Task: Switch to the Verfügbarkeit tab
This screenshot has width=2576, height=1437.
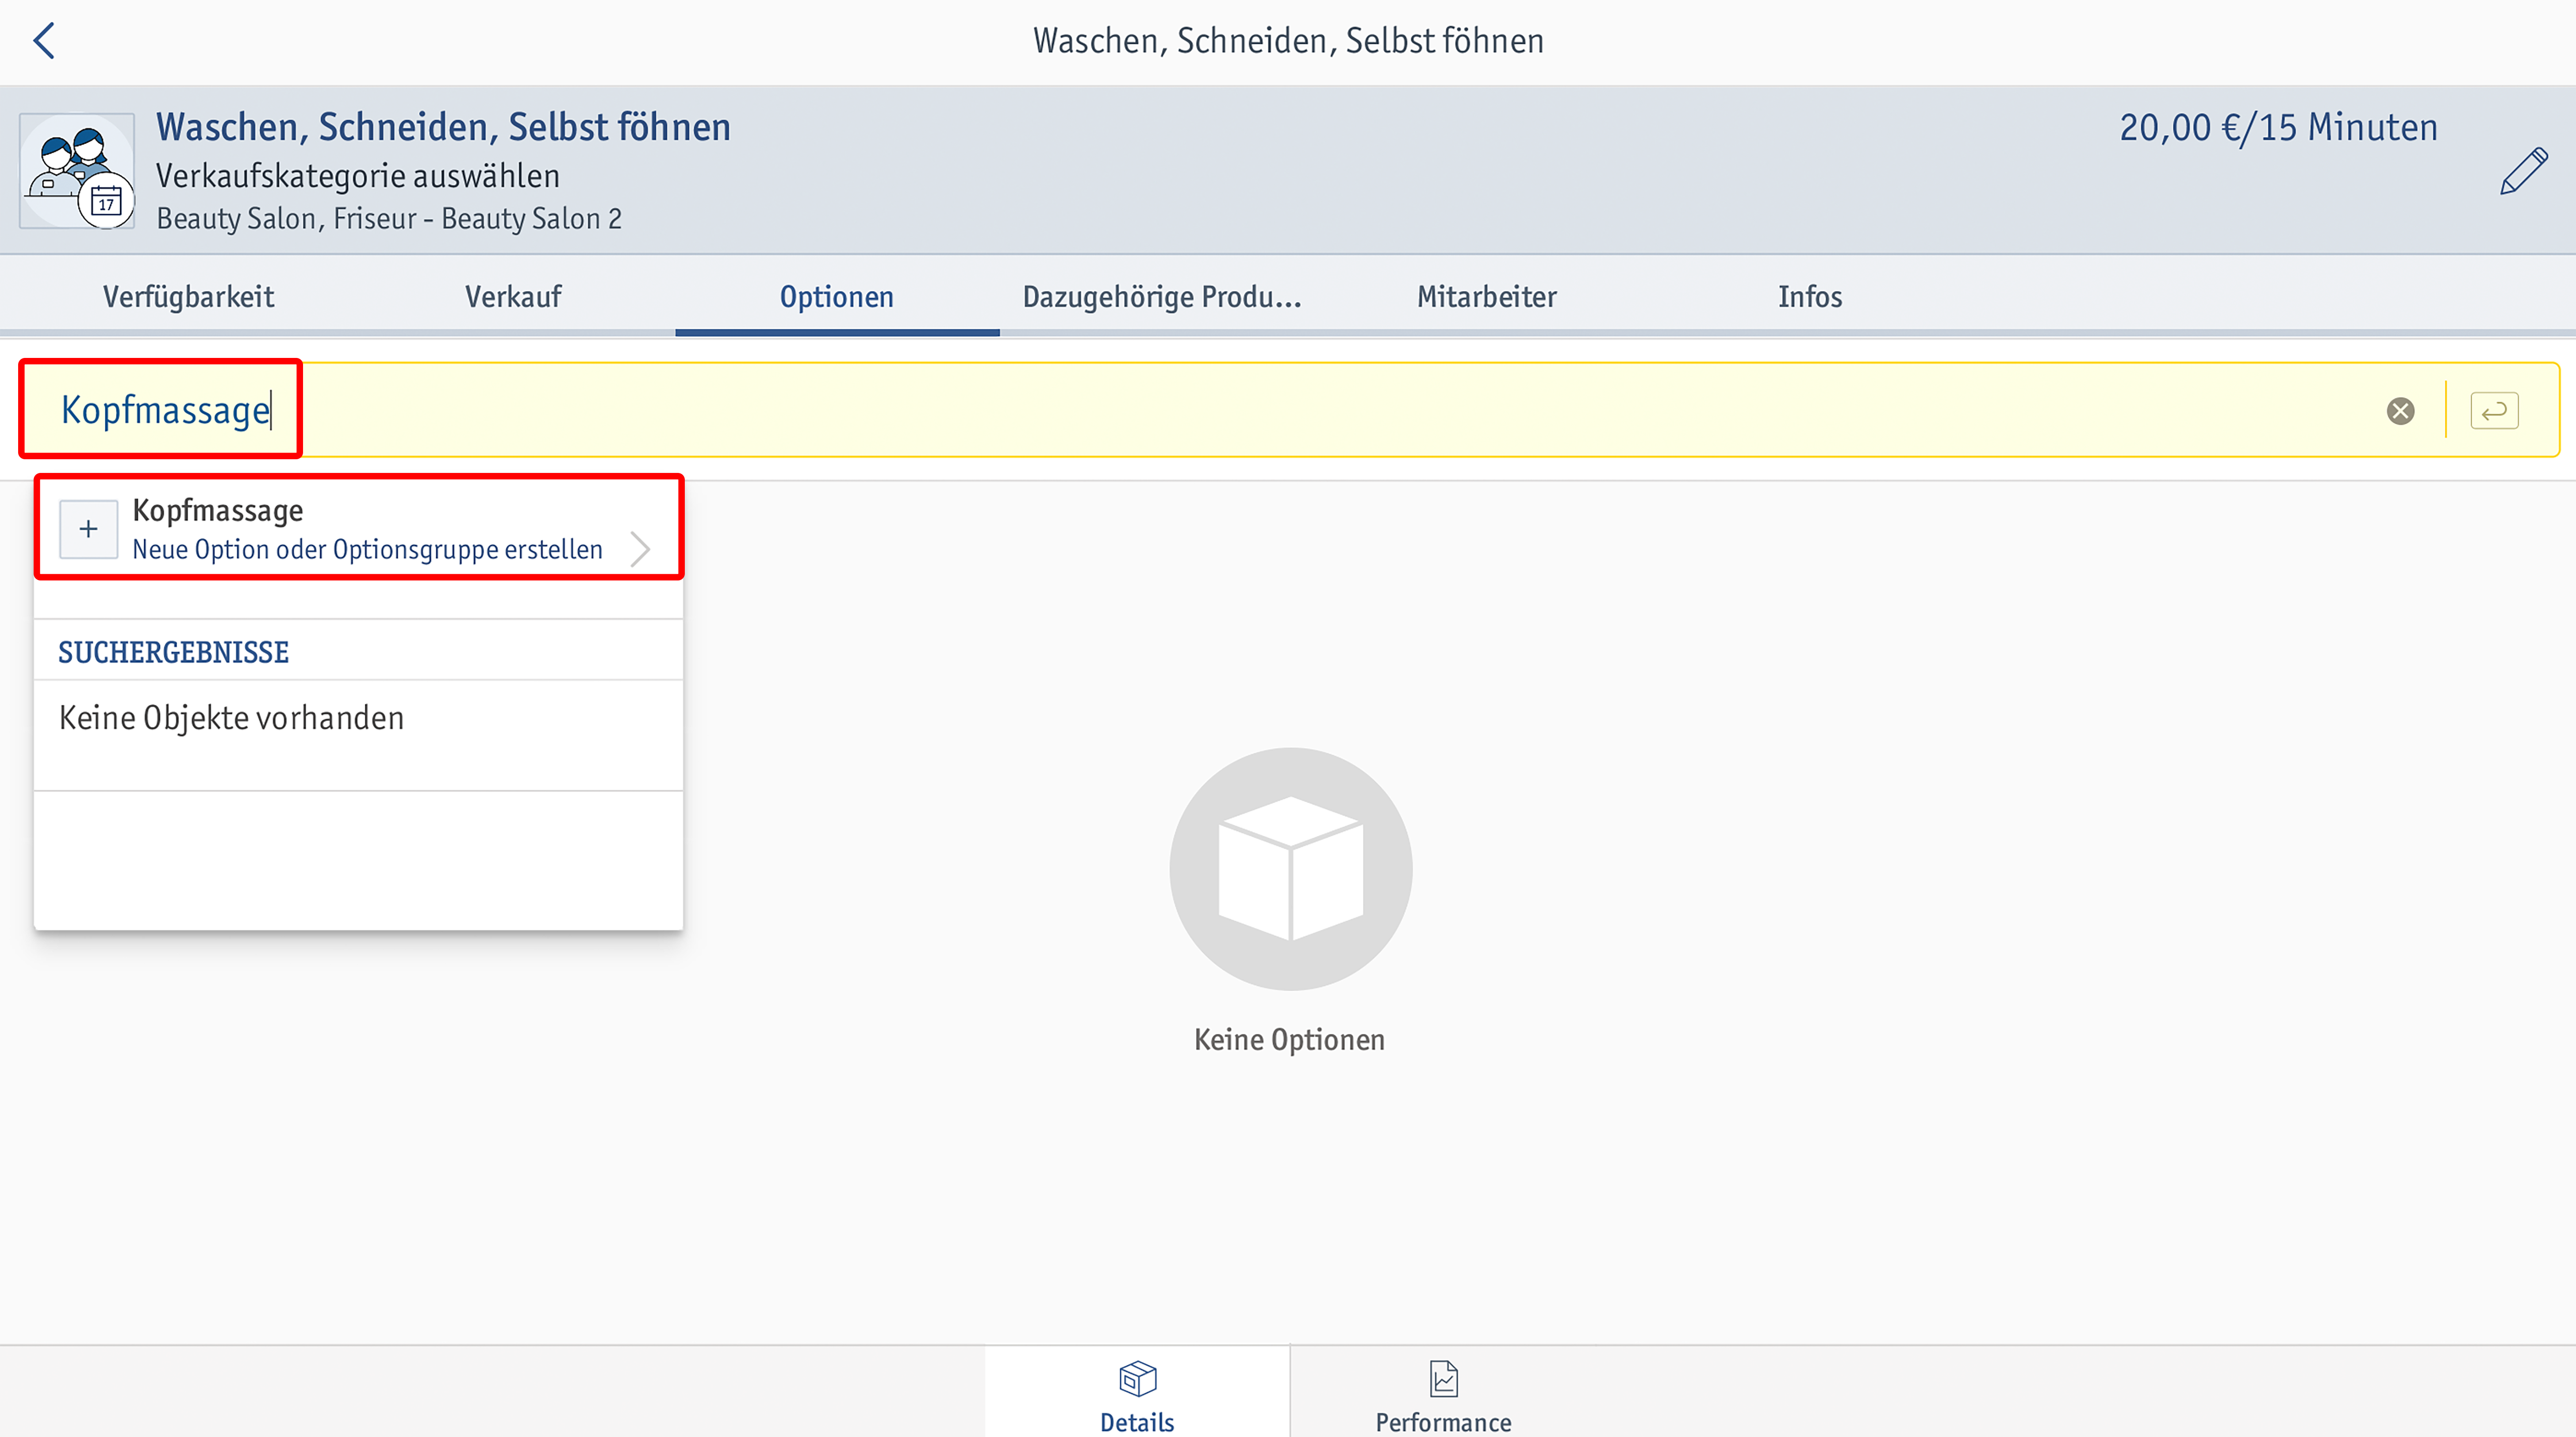Action: point(188,297)
